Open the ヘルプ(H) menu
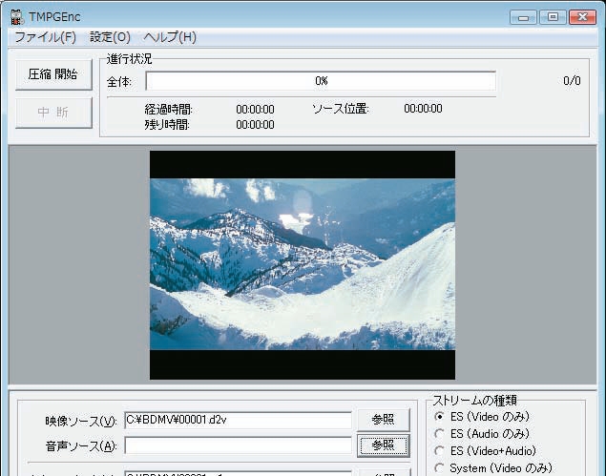 coord(170,37)
